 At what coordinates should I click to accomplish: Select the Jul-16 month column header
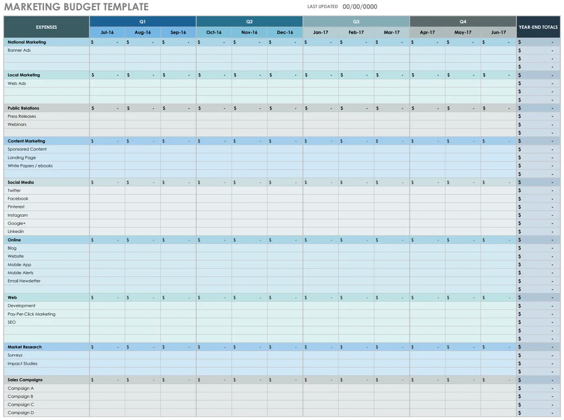click(x=107, y=32)
